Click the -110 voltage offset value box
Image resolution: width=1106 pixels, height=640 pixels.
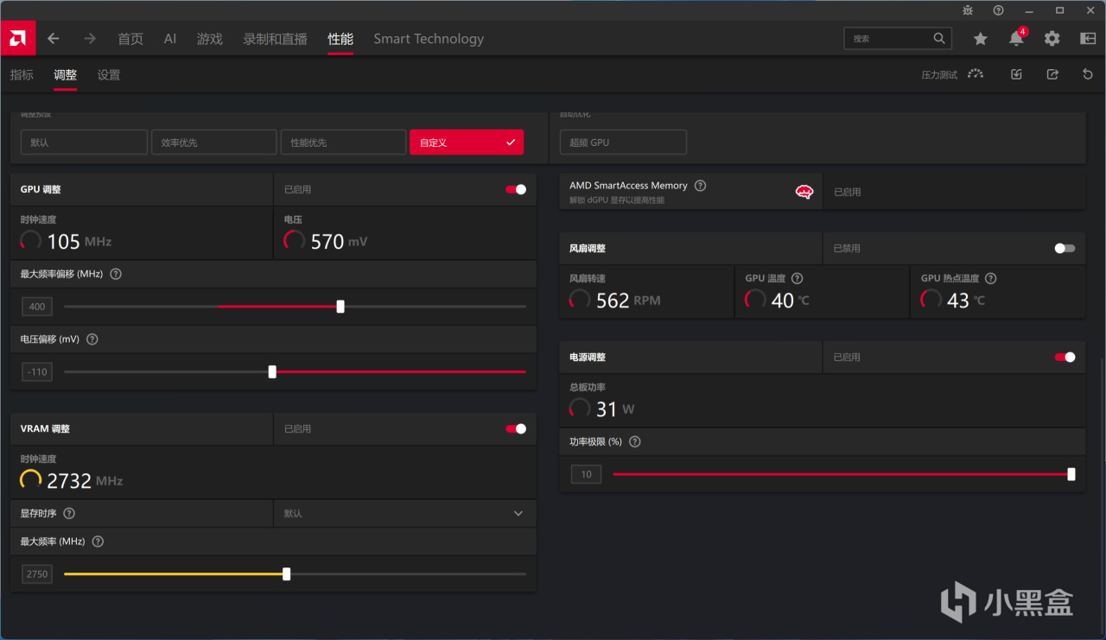tap(37, 371)
